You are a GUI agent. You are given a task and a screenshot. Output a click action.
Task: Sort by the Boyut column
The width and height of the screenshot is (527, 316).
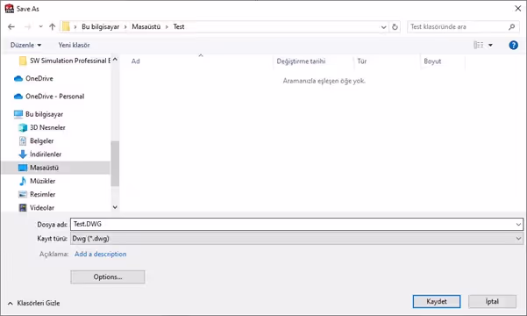432,61
